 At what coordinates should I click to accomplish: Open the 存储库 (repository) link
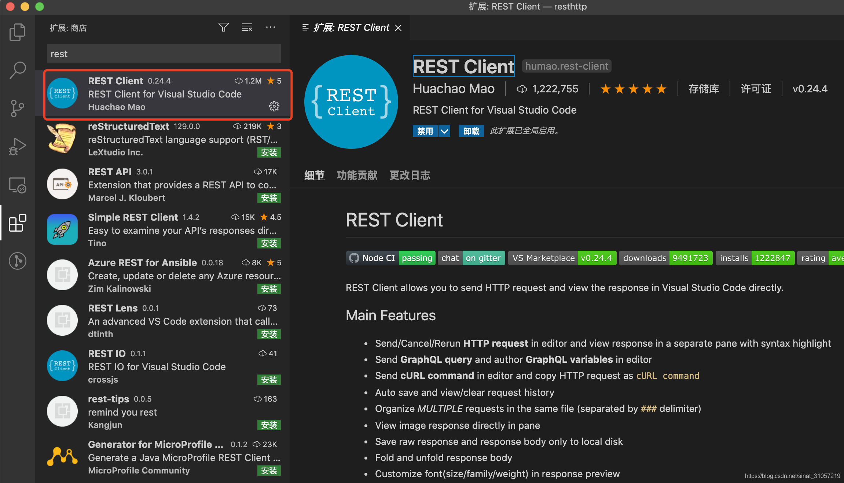point(704,89)
